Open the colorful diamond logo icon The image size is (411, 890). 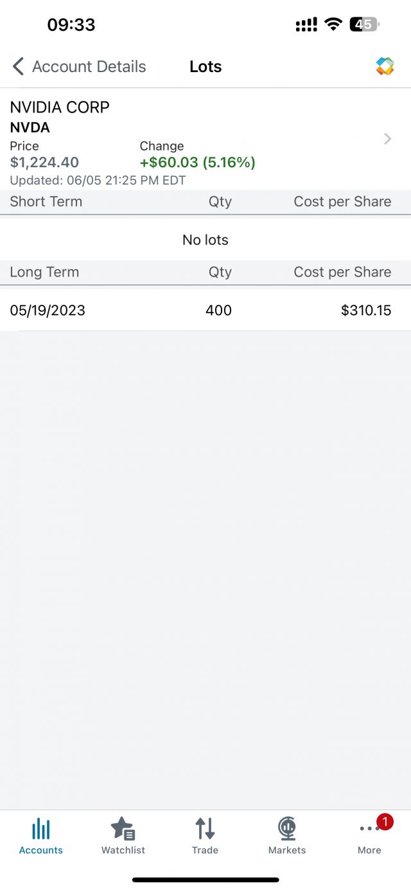click(385, 66)
